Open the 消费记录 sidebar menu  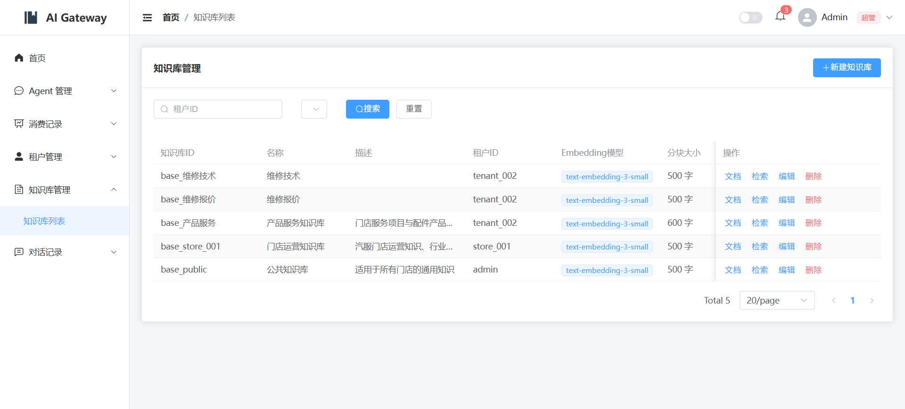(x=65, y=124)
